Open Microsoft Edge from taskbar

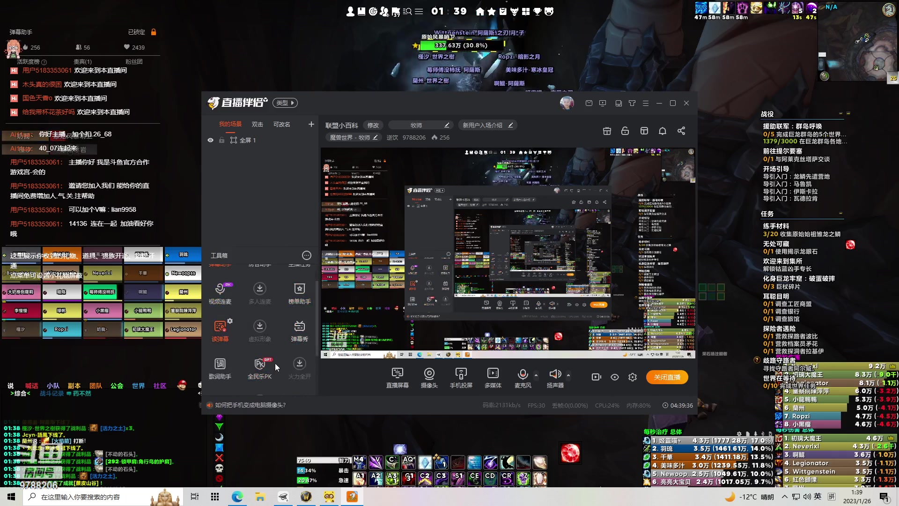pos(237,497)
